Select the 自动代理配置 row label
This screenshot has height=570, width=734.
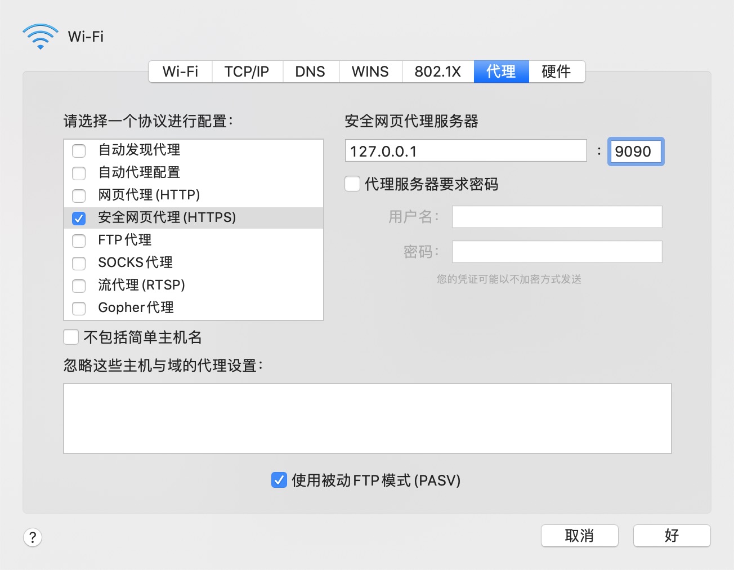click(139, 172)
